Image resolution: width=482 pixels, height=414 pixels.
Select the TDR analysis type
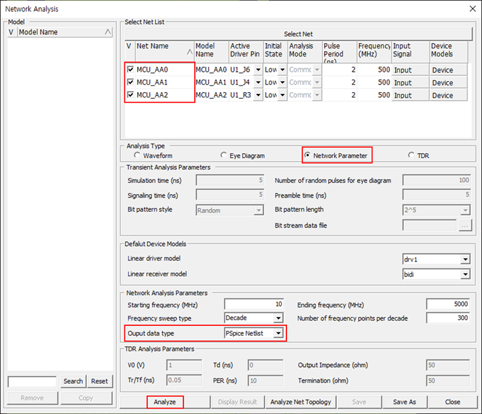(x=411, y=156)
